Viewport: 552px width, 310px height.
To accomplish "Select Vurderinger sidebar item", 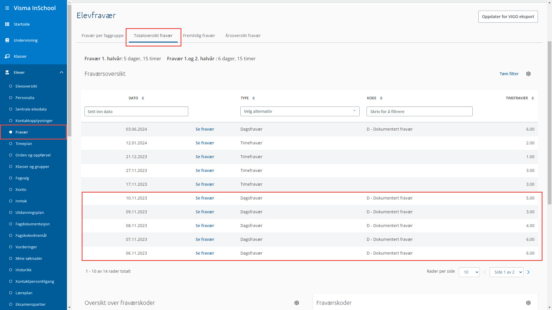I will (26, 247).
